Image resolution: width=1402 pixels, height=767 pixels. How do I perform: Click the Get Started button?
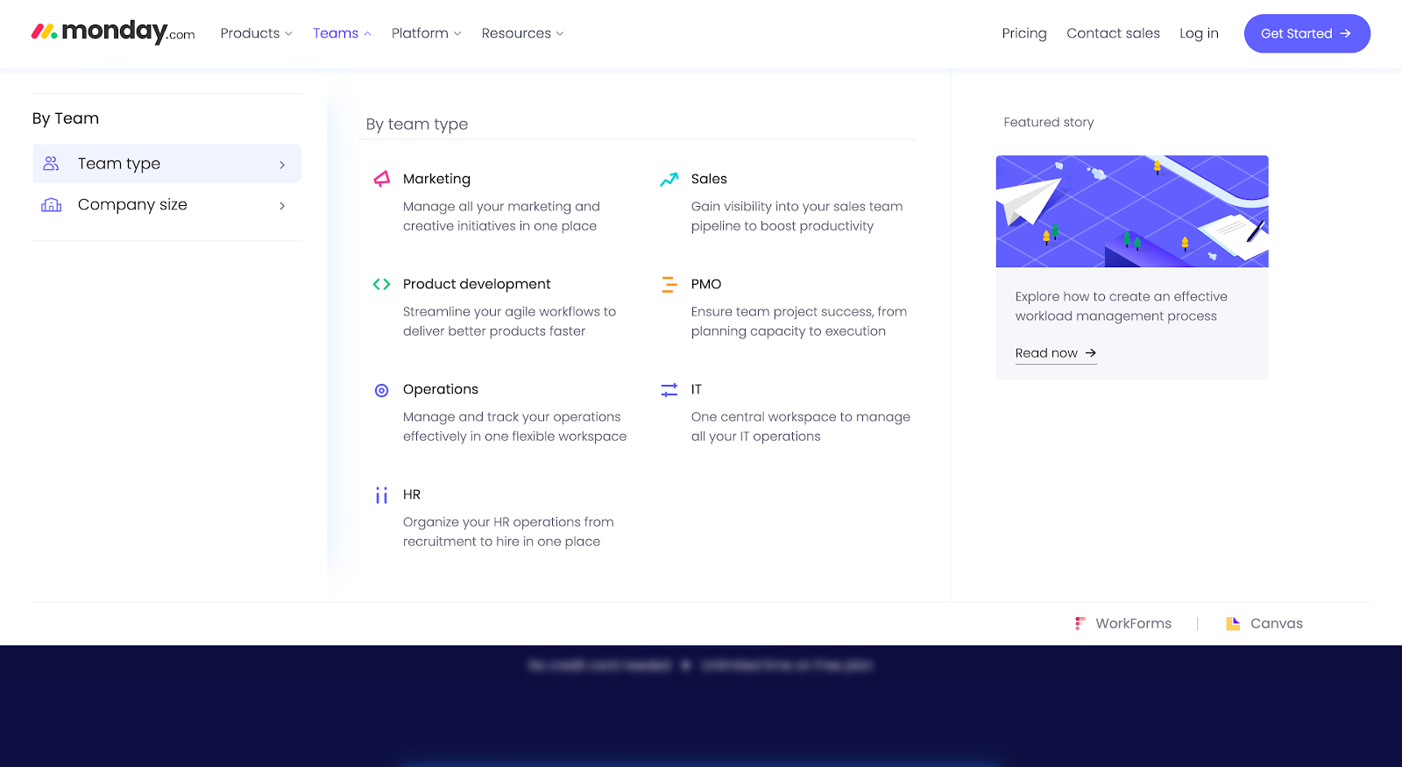point(1306,33)
